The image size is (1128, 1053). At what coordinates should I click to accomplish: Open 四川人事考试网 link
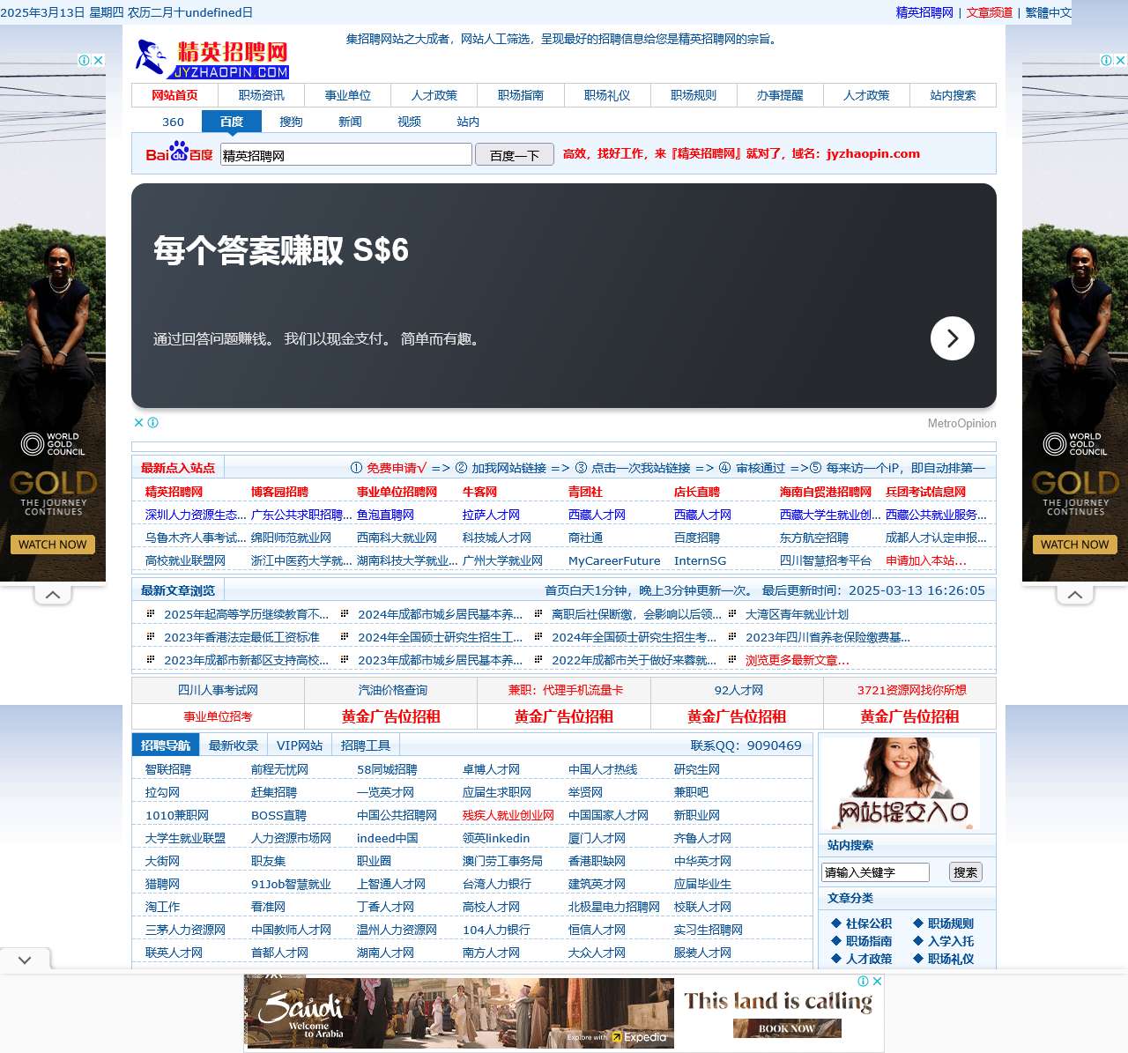218,690
